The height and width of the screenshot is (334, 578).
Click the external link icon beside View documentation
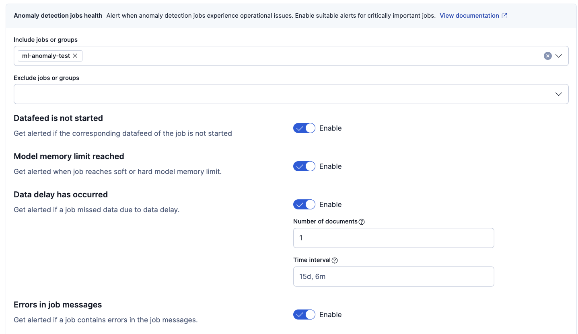(x=504, y=15)
